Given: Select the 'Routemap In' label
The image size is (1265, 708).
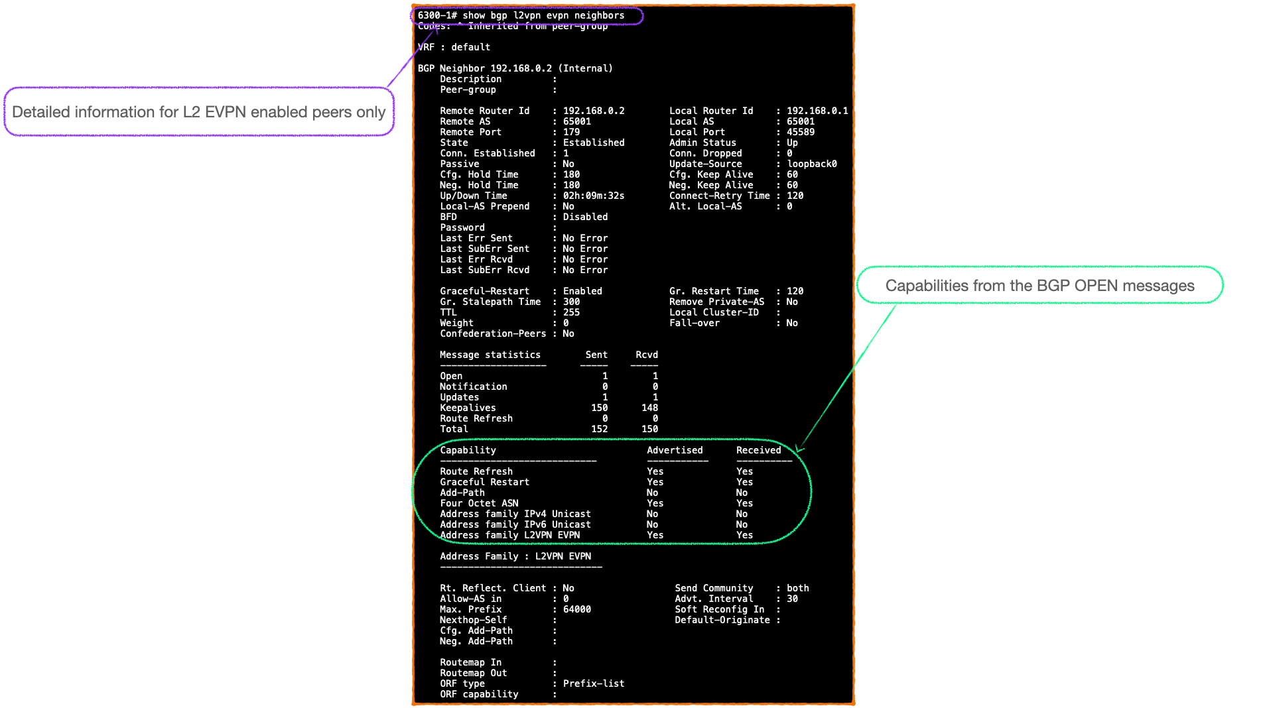Looking at the screenshot, I should coord(470,662).
